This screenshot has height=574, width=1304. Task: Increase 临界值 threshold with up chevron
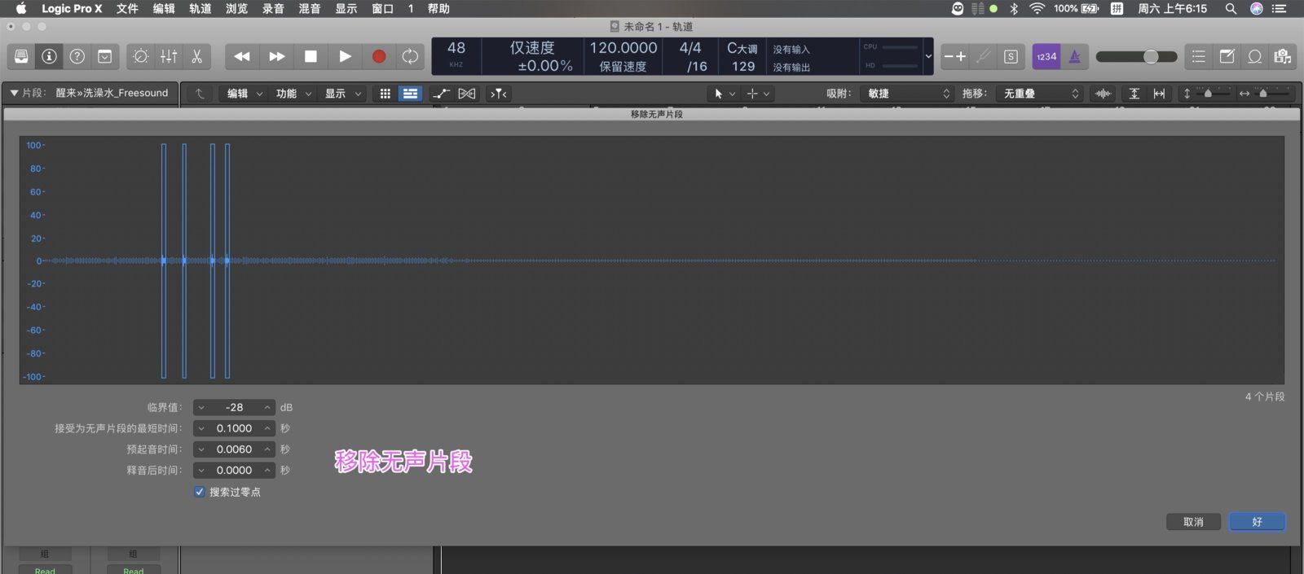[267, 407]
